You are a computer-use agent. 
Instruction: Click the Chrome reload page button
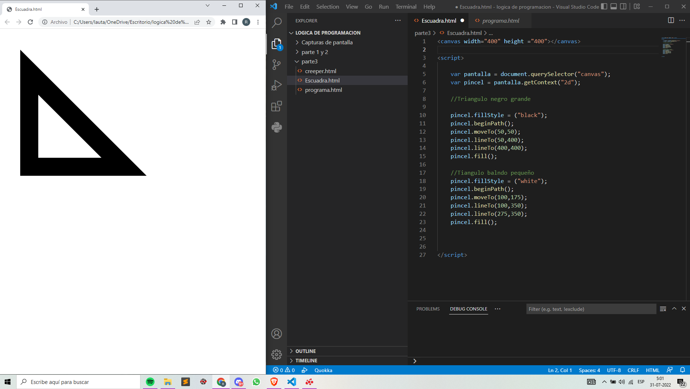30,22
